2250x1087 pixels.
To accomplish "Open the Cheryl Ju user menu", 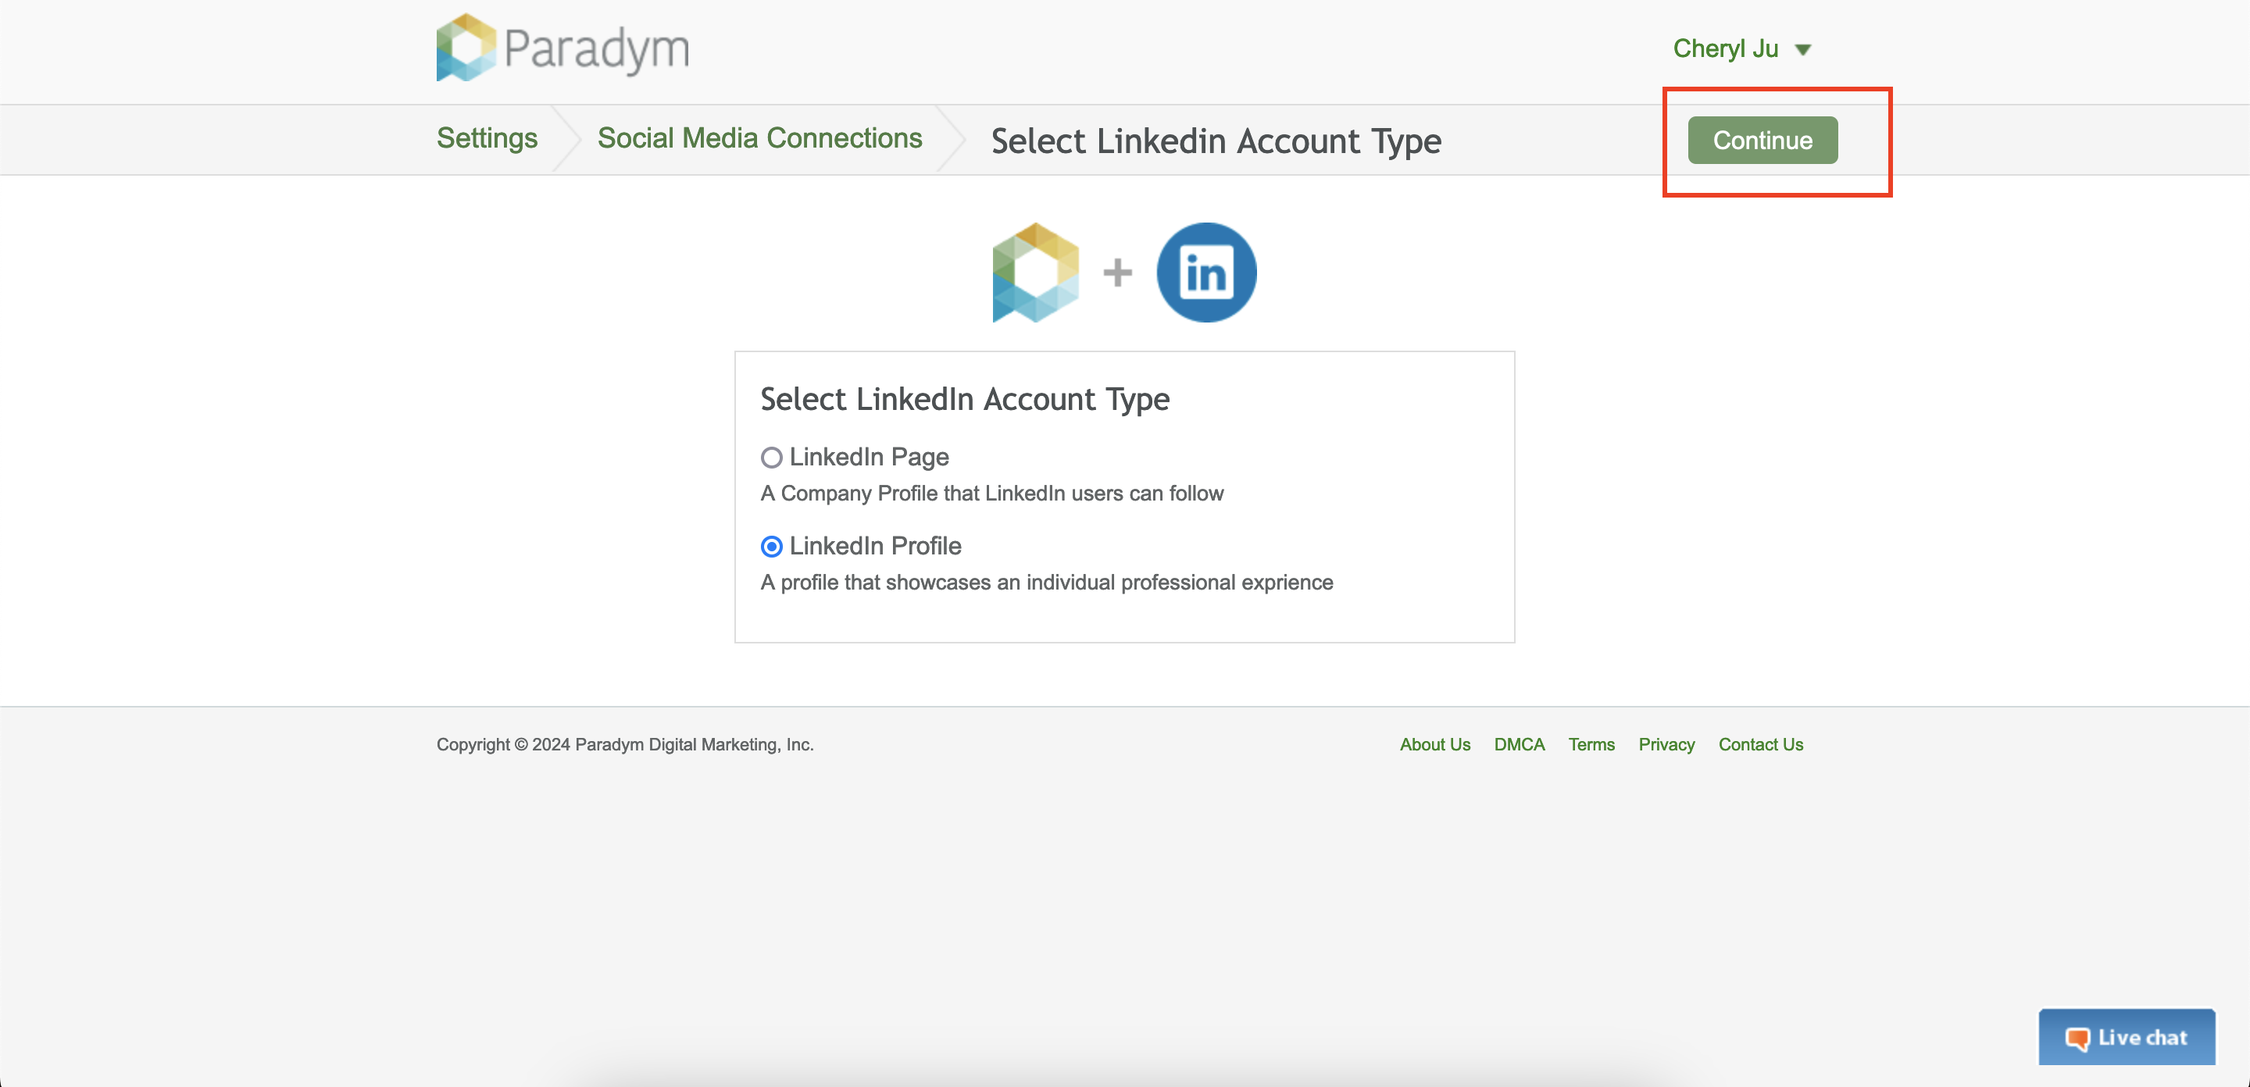I will pyautogui.click(x=1725, y=49).
